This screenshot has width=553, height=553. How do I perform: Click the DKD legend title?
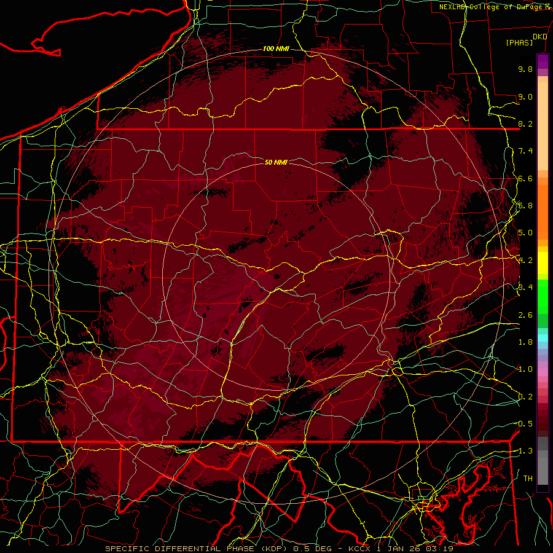coord(539,37)
